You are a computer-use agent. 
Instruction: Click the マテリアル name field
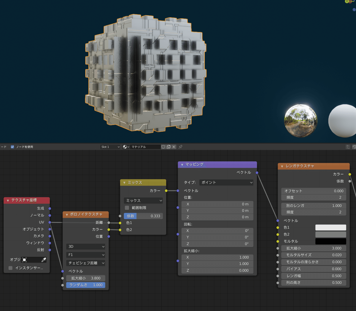coord(145,147)
